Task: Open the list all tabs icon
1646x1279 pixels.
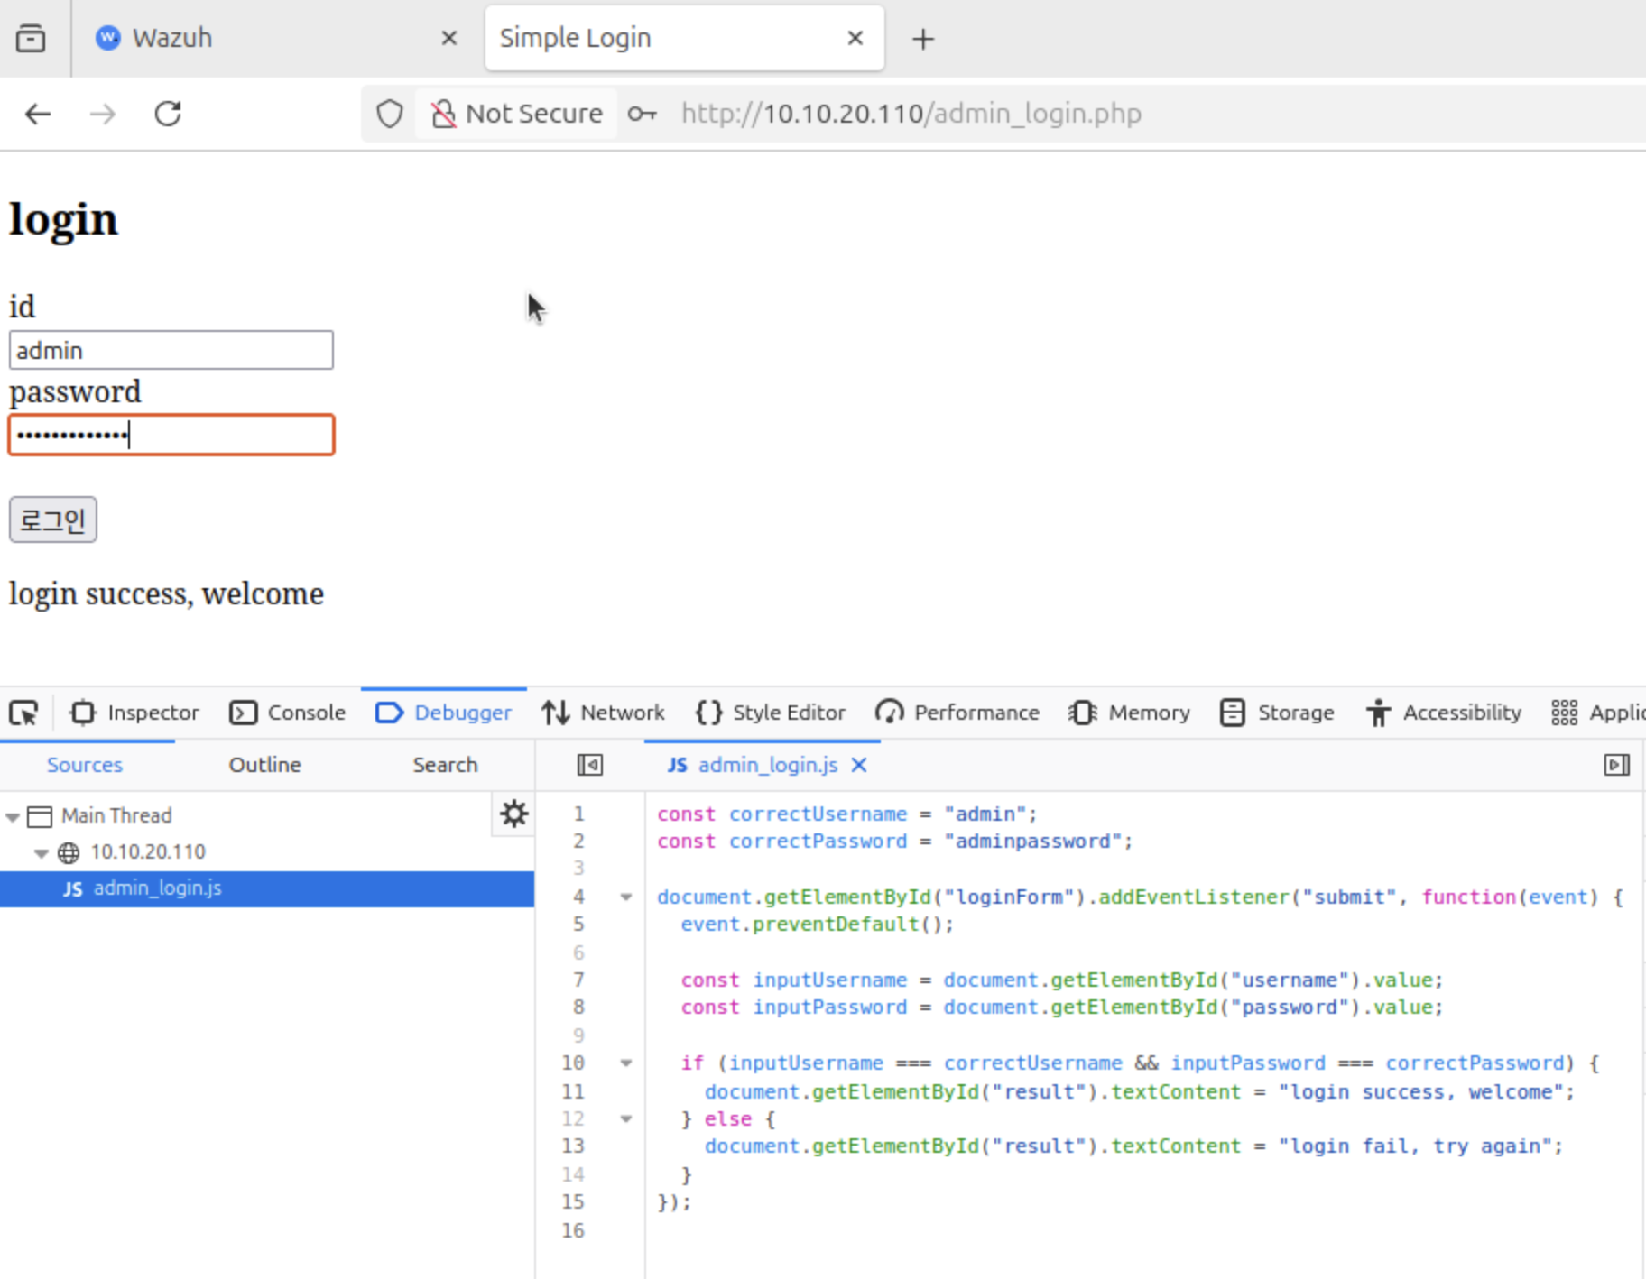Action: tap(31, 39)
